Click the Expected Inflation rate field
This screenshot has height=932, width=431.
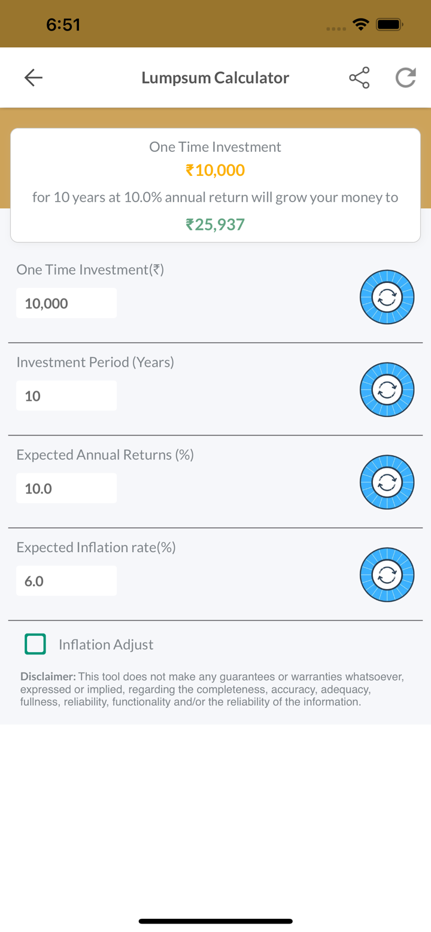click(x=66, y=581)
